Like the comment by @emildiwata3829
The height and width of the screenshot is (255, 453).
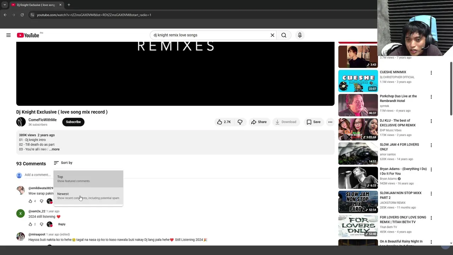click(x=30, y=201)
